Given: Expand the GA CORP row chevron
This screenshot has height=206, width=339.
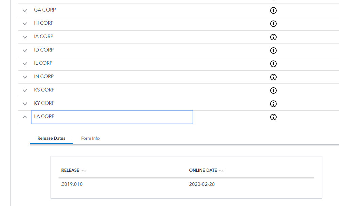Looking at the screenshot, I should coord(25,11).
